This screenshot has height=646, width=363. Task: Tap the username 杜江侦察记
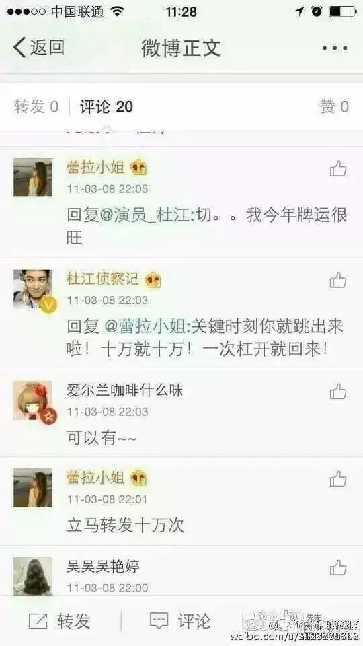click(x=102, y=279)
